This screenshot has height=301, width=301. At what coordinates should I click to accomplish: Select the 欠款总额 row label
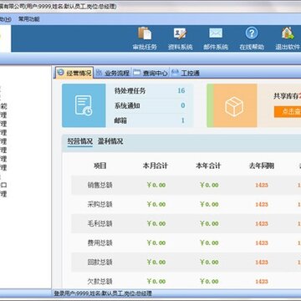tap(99, 281)
